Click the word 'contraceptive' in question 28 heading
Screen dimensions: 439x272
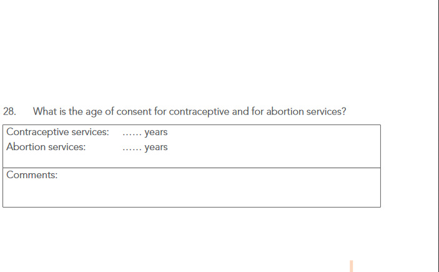pos(199,112)
